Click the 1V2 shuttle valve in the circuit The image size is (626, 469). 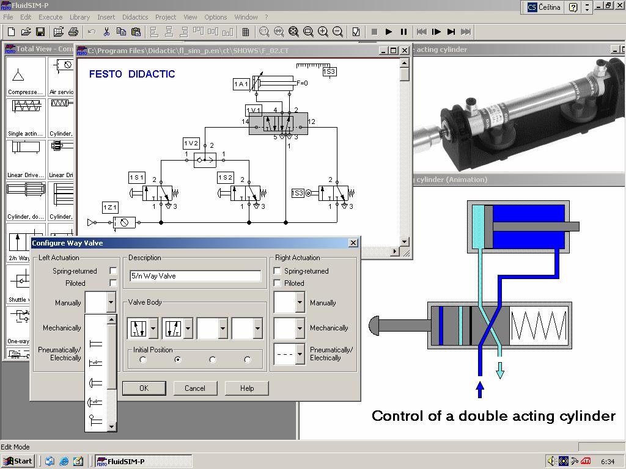click(x=205, y=161)
